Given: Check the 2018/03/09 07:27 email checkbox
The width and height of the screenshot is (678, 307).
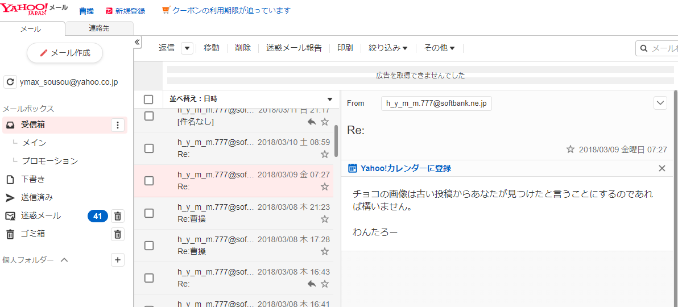Looking at the screenshot, I should pyautogui.click(x=149, y=181).
